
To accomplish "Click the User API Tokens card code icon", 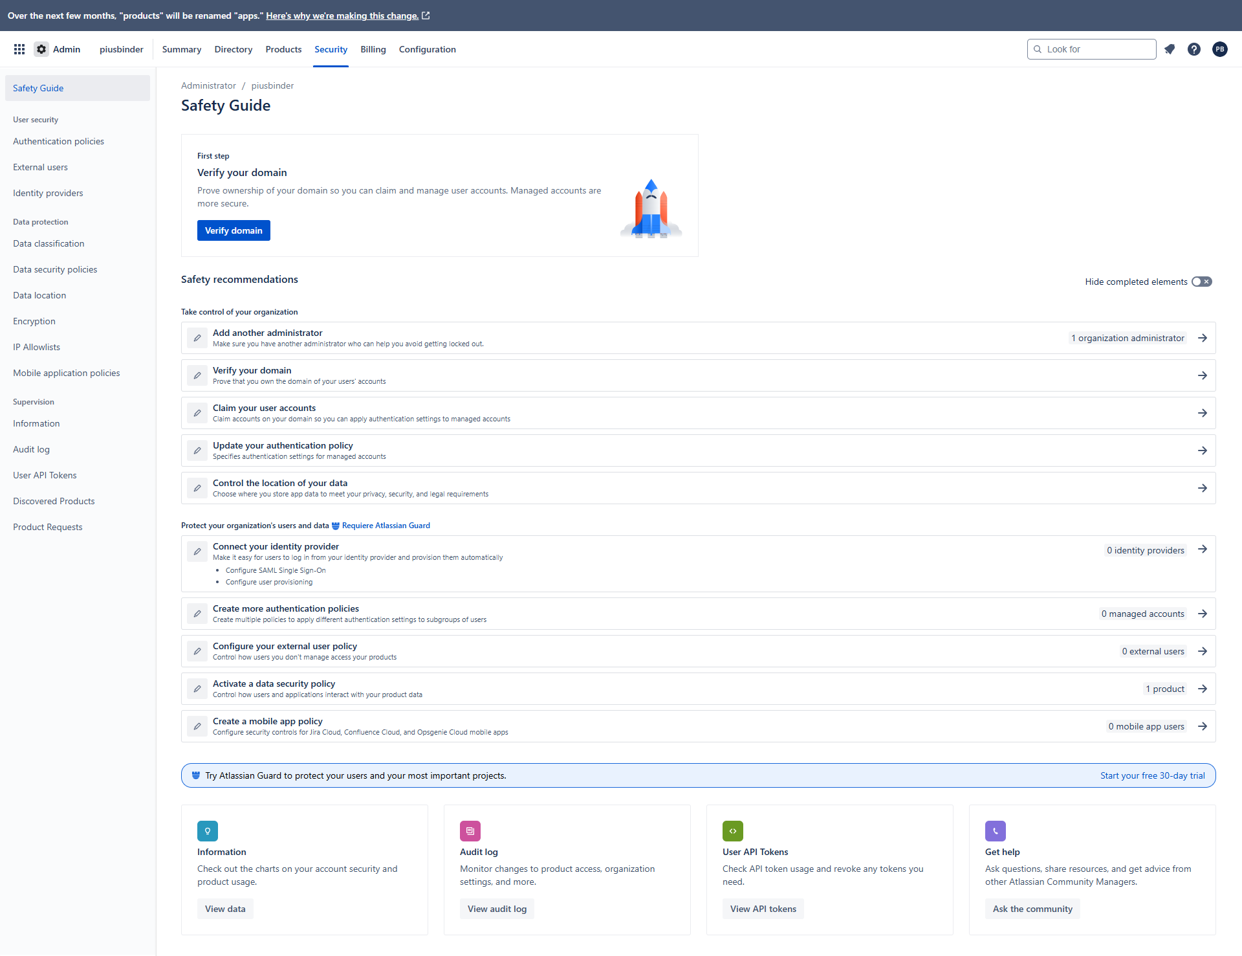I will tap(733, 831).
